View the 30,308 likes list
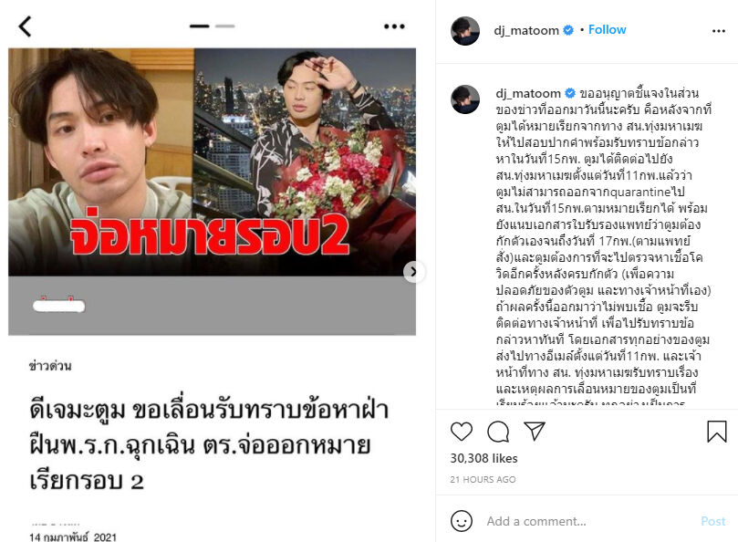Image resolution: width=738 pixels, height=542 pixels. [483, 458]
